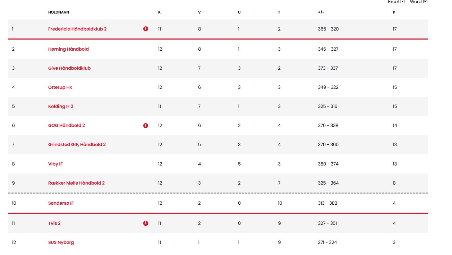Screen dimensions: 452x255
Task: Click the Viby IF team link
Action: (x=56, y=164)
